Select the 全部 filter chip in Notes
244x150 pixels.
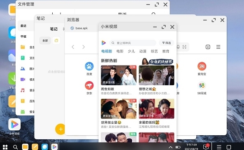coord(45,41)
